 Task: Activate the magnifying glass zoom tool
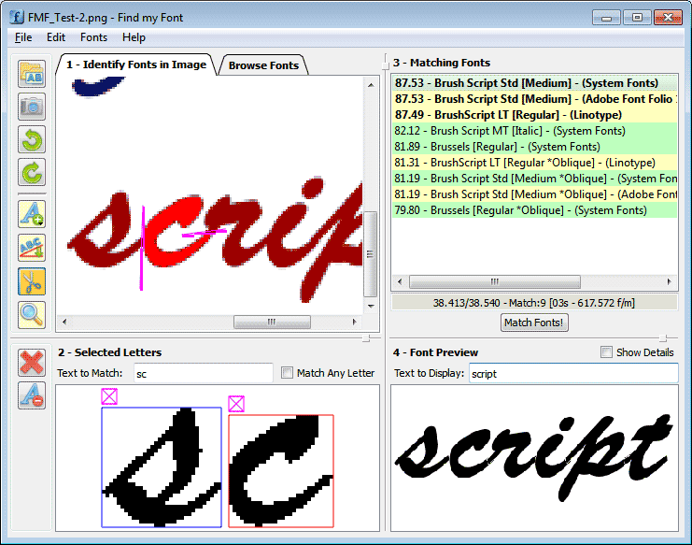[x=32, y=315]
